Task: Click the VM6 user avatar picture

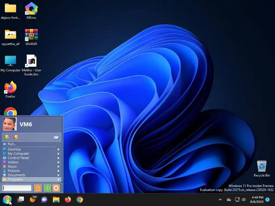Action: click(10, 124)
